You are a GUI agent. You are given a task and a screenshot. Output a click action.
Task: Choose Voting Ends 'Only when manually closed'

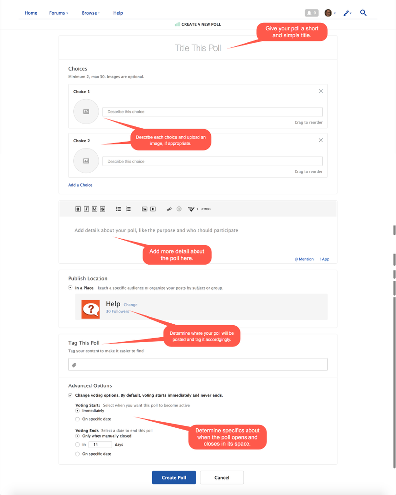[x=77, y=436]
